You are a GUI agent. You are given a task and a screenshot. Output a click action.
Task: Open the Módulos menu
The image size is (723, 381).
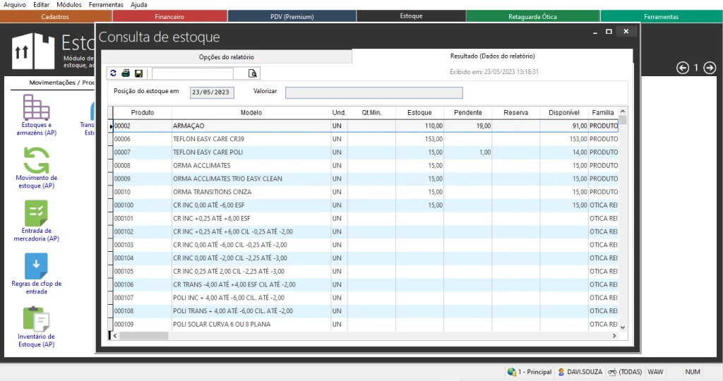coord(68,4)
